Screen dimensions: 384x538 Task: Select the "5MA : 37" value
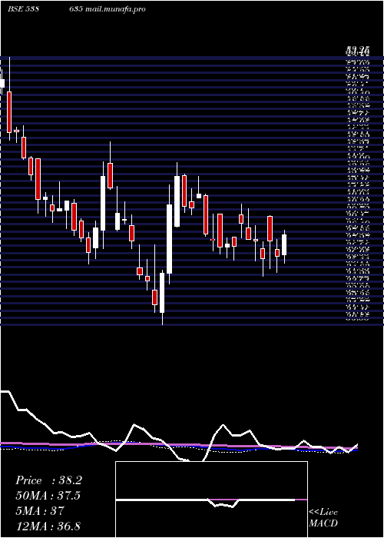tap(40, 511)
